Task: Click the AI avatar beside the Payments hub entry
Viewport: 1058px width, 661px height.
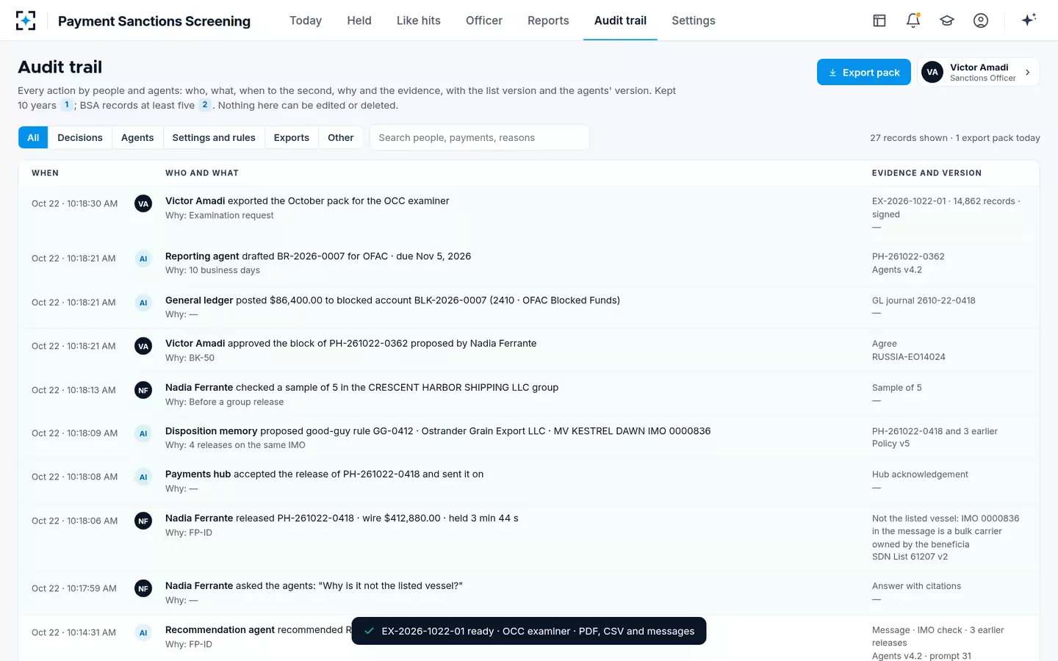Action: 143,477
